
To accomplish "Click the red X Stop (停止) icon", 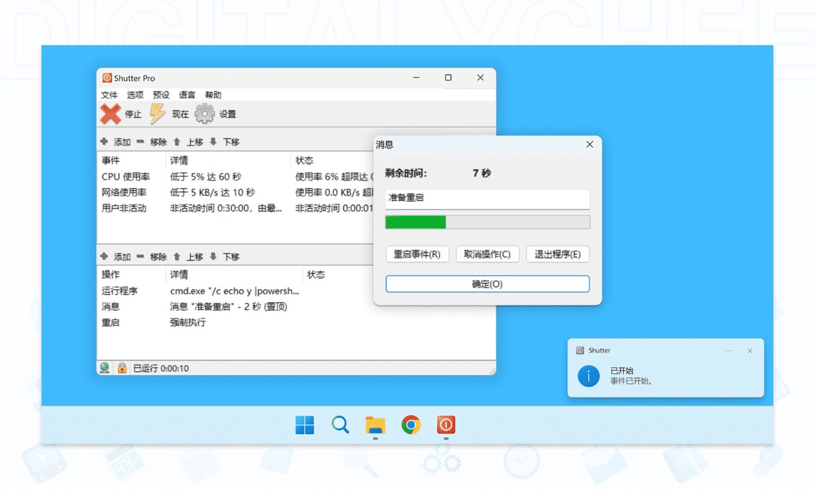I will click(110, 114).
